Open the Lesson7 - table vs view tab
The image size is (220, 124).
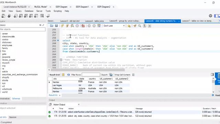point(197,21)
